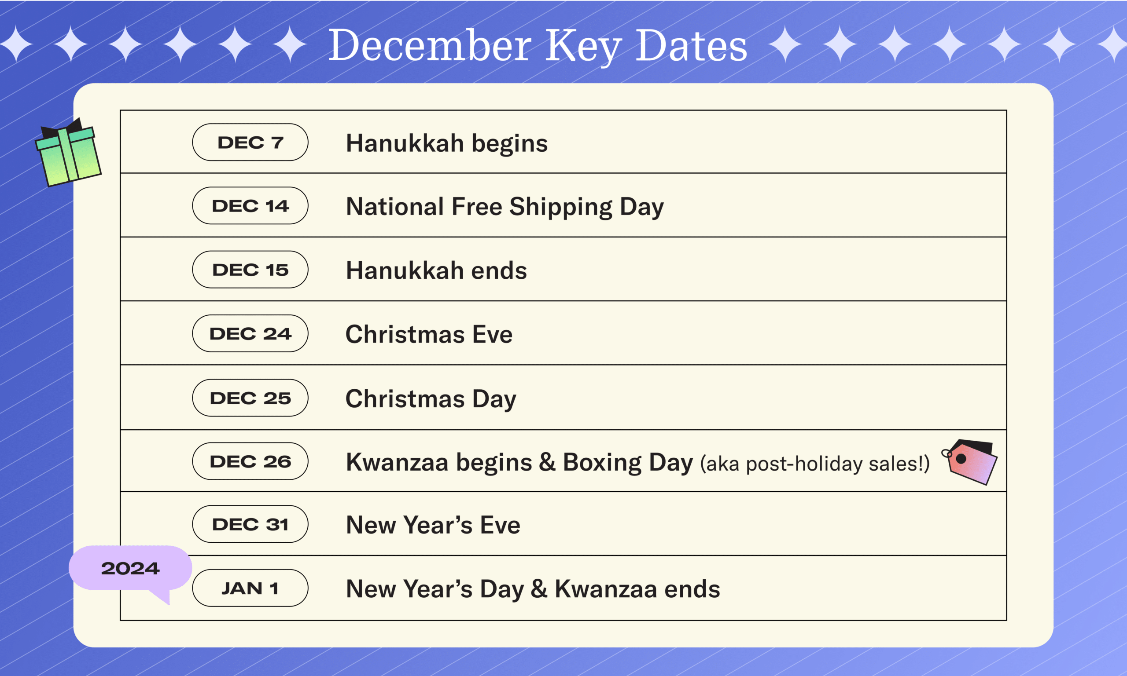Click the New Year's Eve entry
This screenshot has width=1127, height=676.
pos(433,525)
